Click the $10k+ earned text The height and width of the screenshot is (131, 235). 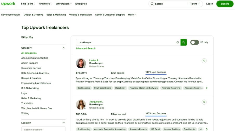tap(118, 114)
